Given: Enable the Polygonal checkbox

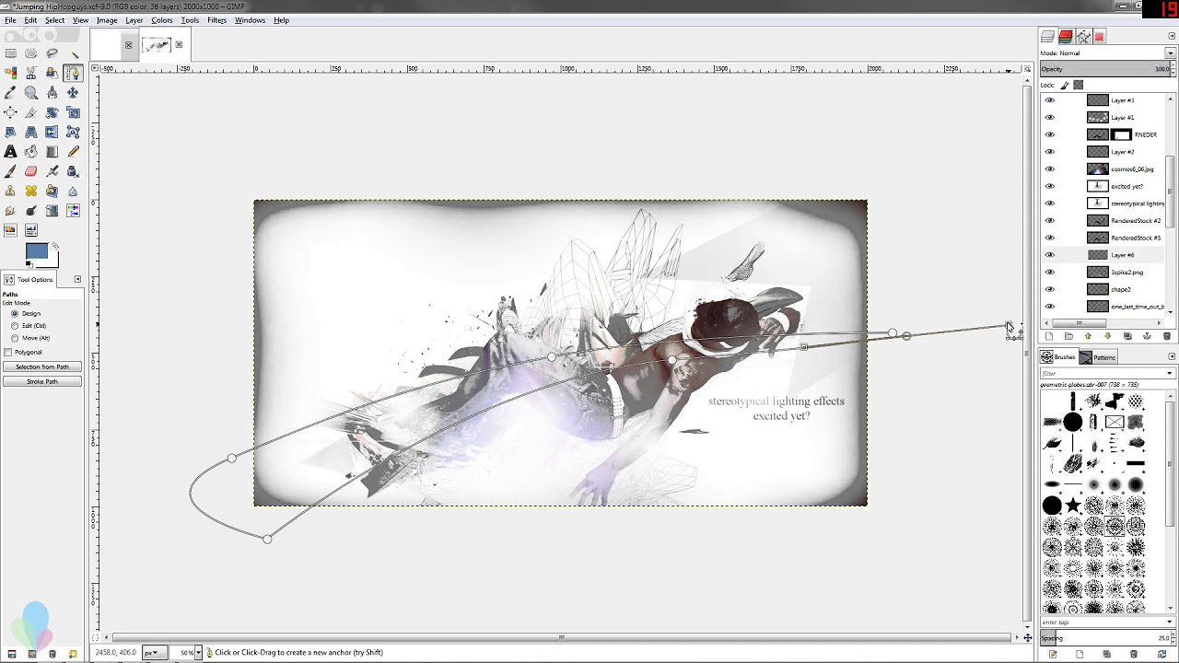Looking at the screenshot, I should pos(8,352).
